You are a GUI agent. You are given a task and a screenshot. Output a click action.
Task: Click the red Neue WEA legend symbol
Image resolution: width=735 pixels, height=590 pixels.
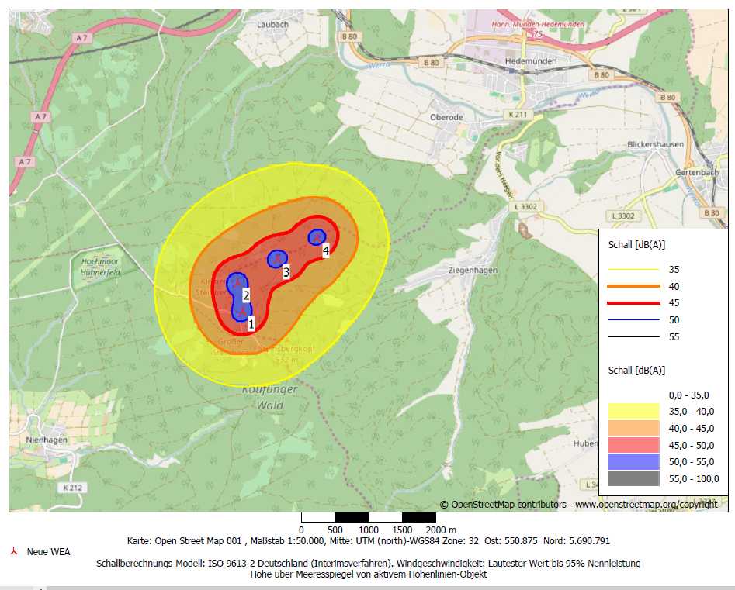[x=12, y=551]
